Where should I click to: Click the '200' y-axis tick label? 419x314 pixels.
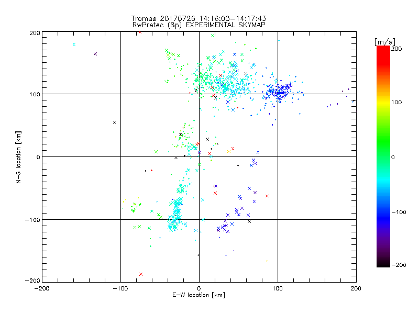(35, 33)
